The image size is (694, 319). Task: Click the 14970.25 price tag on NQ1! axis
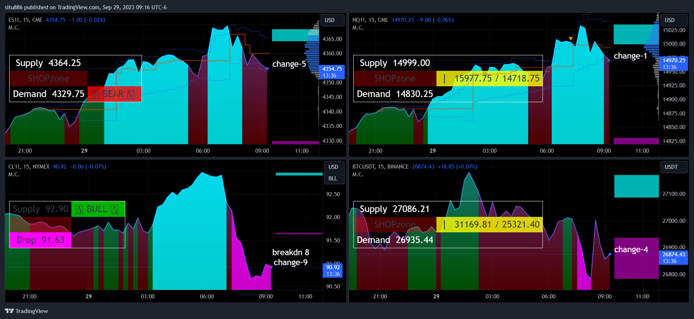[x=673, y=64]
